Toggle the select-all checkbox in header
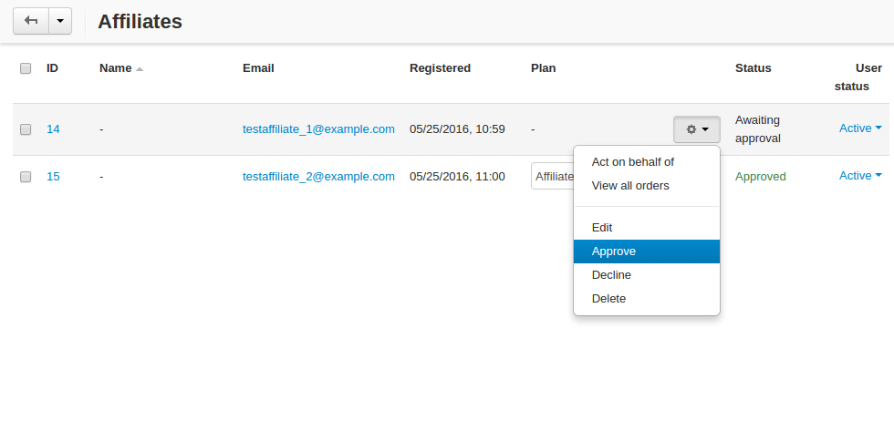This screenshot has height=421, width=894. click(x=26, y=68)
